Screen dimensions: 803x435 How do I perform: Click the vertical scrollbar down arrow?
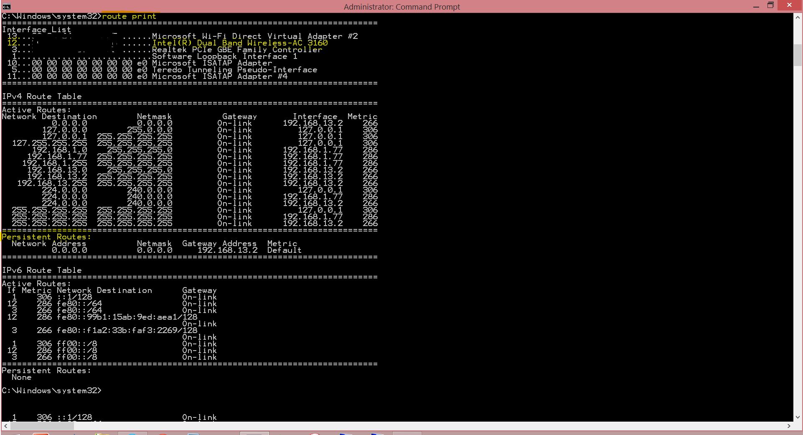coord(798,417)
